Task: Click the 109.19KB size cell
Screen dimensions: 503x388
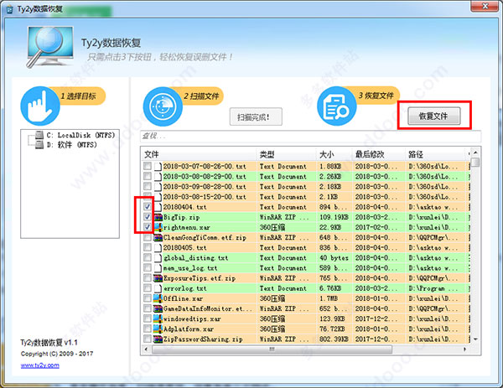Action: click(334, 217)
